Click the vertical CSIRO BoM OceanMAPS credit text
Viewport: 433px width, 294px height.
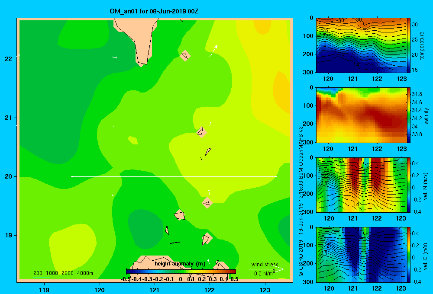tap(301, 201)
